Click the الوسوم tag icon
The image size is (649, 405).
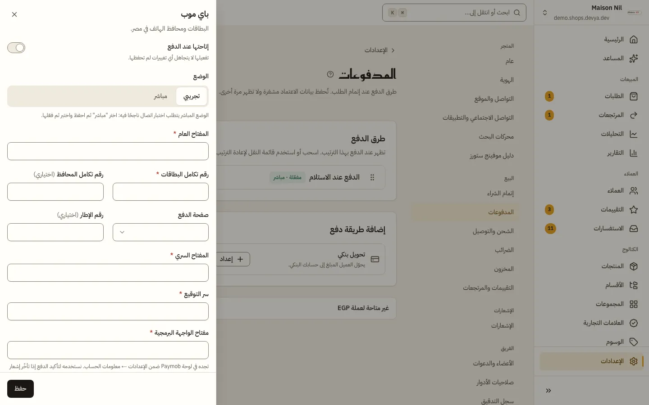coord(634,342)
